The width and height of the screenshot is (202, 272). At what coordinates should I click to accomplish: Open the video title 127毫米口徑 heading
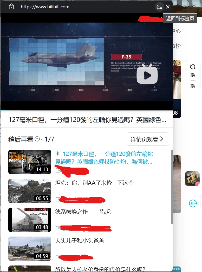87,120
